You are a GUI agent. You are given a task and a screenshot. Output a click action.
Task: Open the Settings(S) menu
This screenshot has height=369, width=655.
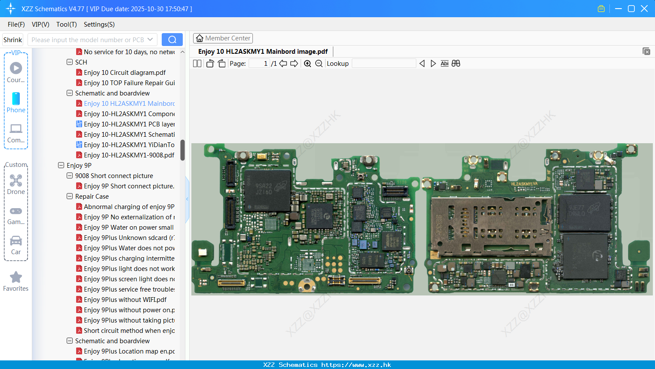99,25
